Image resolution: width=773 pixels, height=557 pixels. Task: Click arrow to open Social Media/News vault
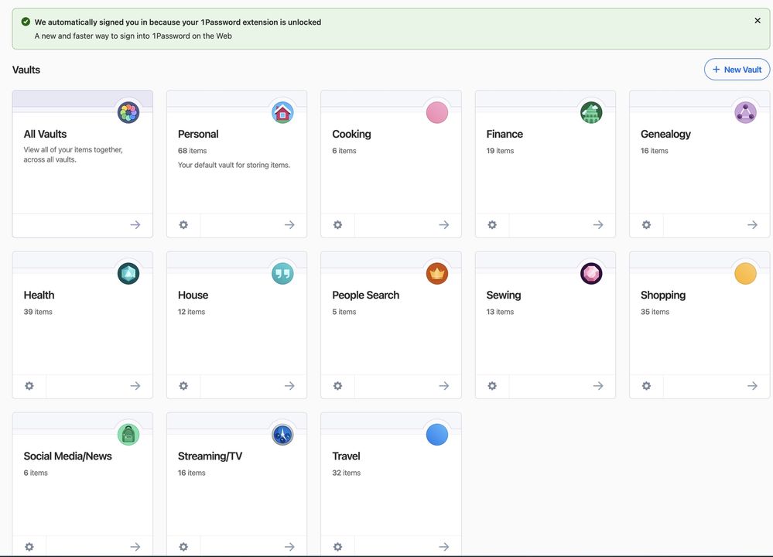coord(135,547)
